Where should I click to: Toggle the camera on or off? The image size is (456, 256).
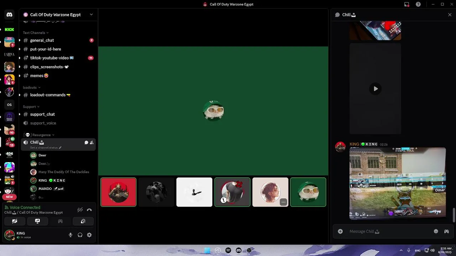click(15, 221)
